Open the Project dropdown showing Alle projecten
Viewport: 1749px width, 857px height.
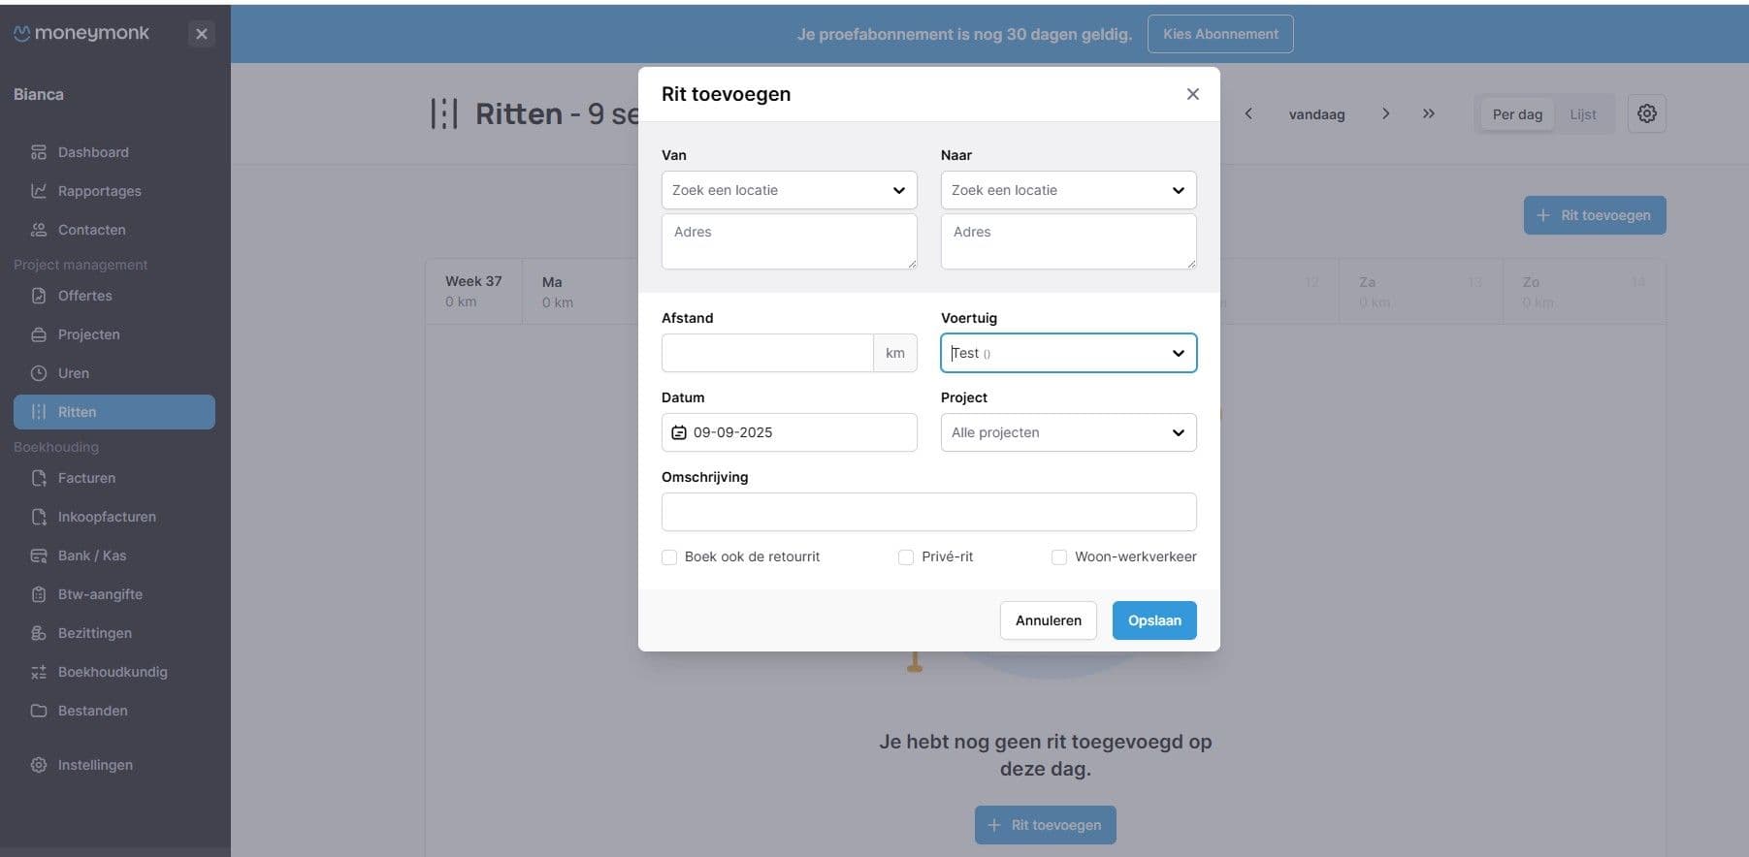1068,432
